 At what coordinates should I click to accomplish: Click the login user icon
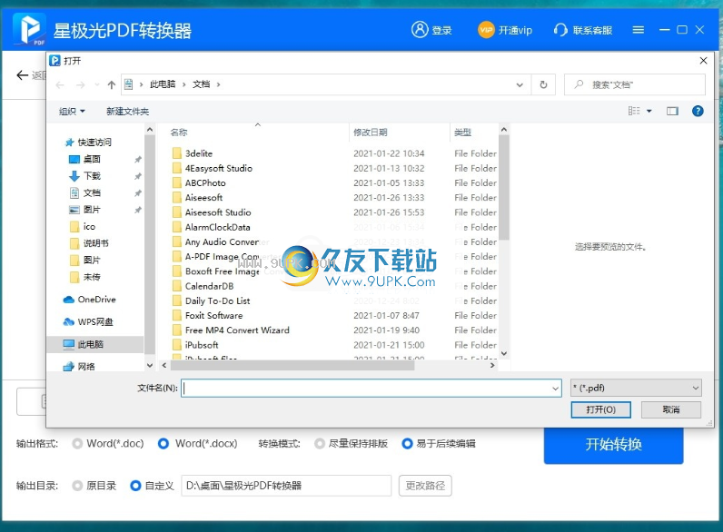tap(420, 30)
